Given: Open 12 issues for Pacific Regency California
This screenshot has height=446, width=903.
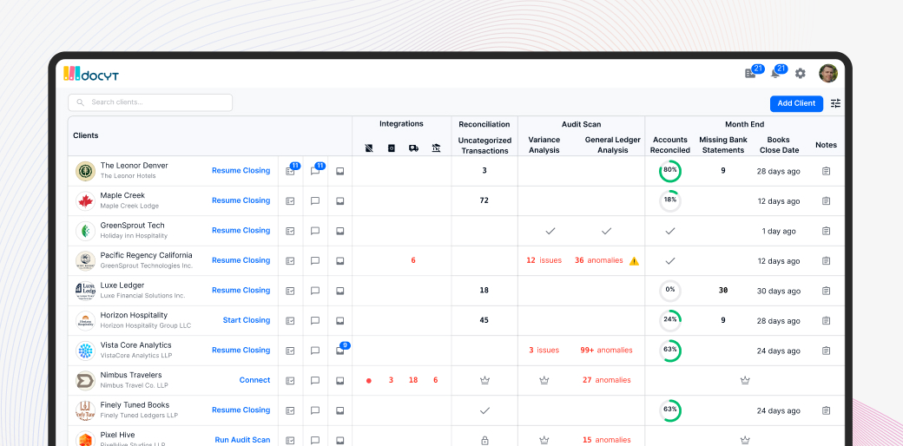Looking at the screenshot, I should [x=544, y=260].
